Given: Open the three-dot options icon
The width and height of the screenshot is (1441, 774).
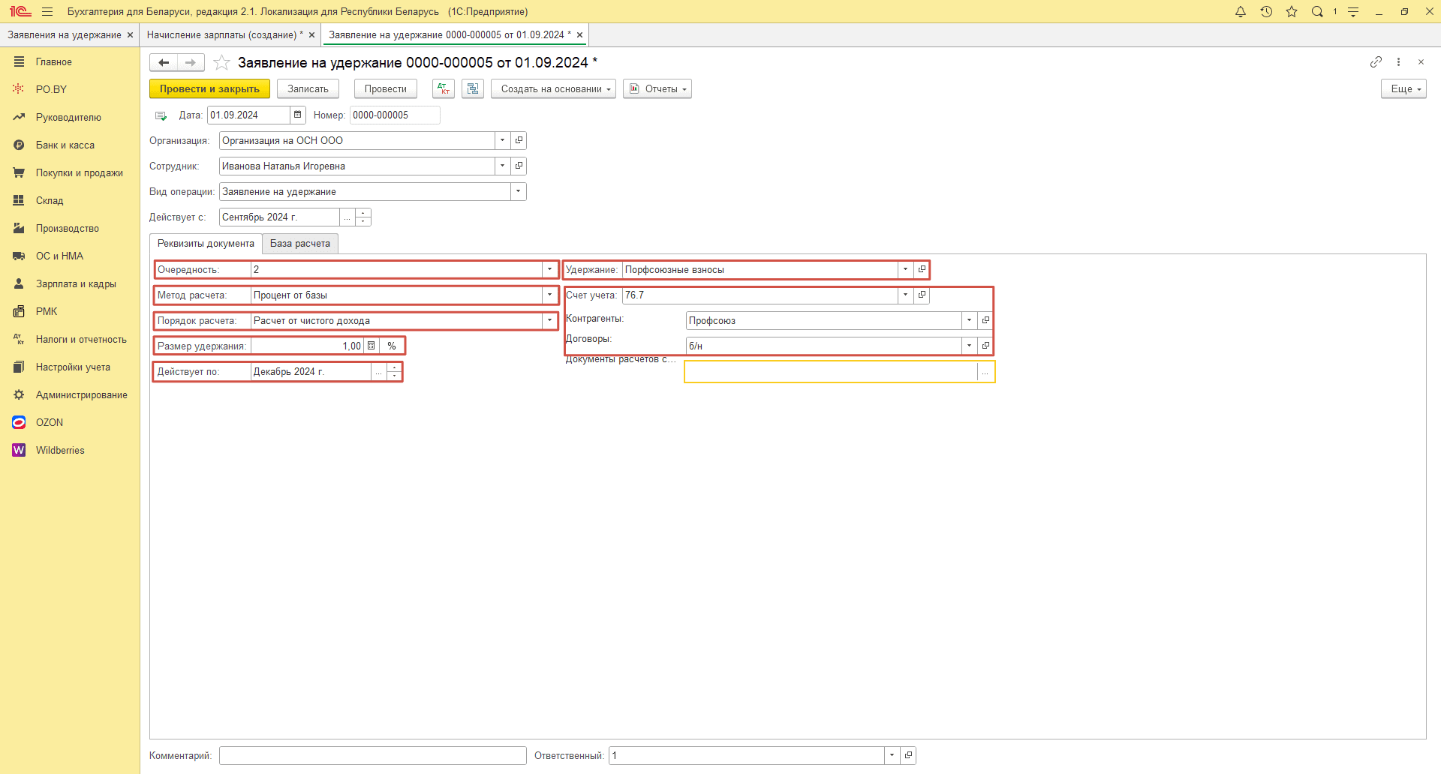Looking at the screenshot, I should click(x=1398, y=61).
